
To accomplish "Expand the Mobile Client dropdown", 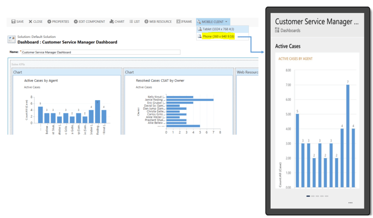I will [213, 22].
